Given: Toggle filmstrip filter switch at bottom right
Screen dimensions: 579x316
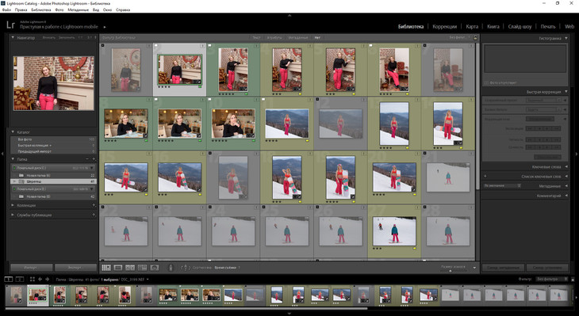Looking at the screenshot, I should click(x=573, y=279).
